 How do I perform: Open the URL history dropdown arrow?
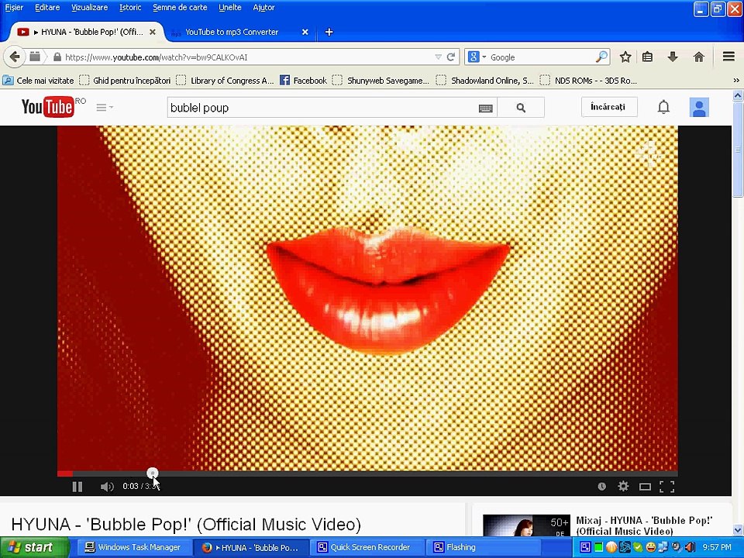(x=438, y=57)
